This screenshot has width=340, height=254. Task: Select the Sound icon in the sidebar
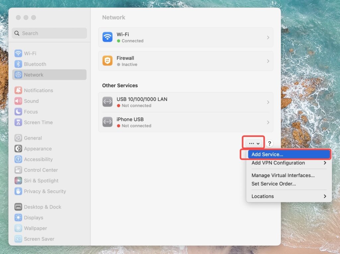coord(18,101)
